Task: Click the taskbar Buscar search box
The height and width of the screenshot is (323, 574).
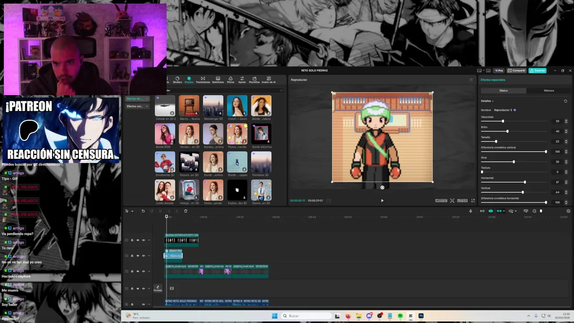Action: tap(306, 316)
